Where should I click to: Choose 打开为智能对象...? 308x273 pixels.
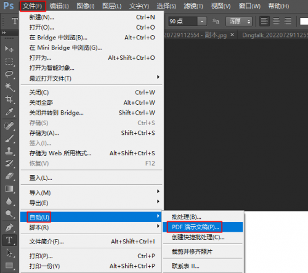tap(92, 68)
